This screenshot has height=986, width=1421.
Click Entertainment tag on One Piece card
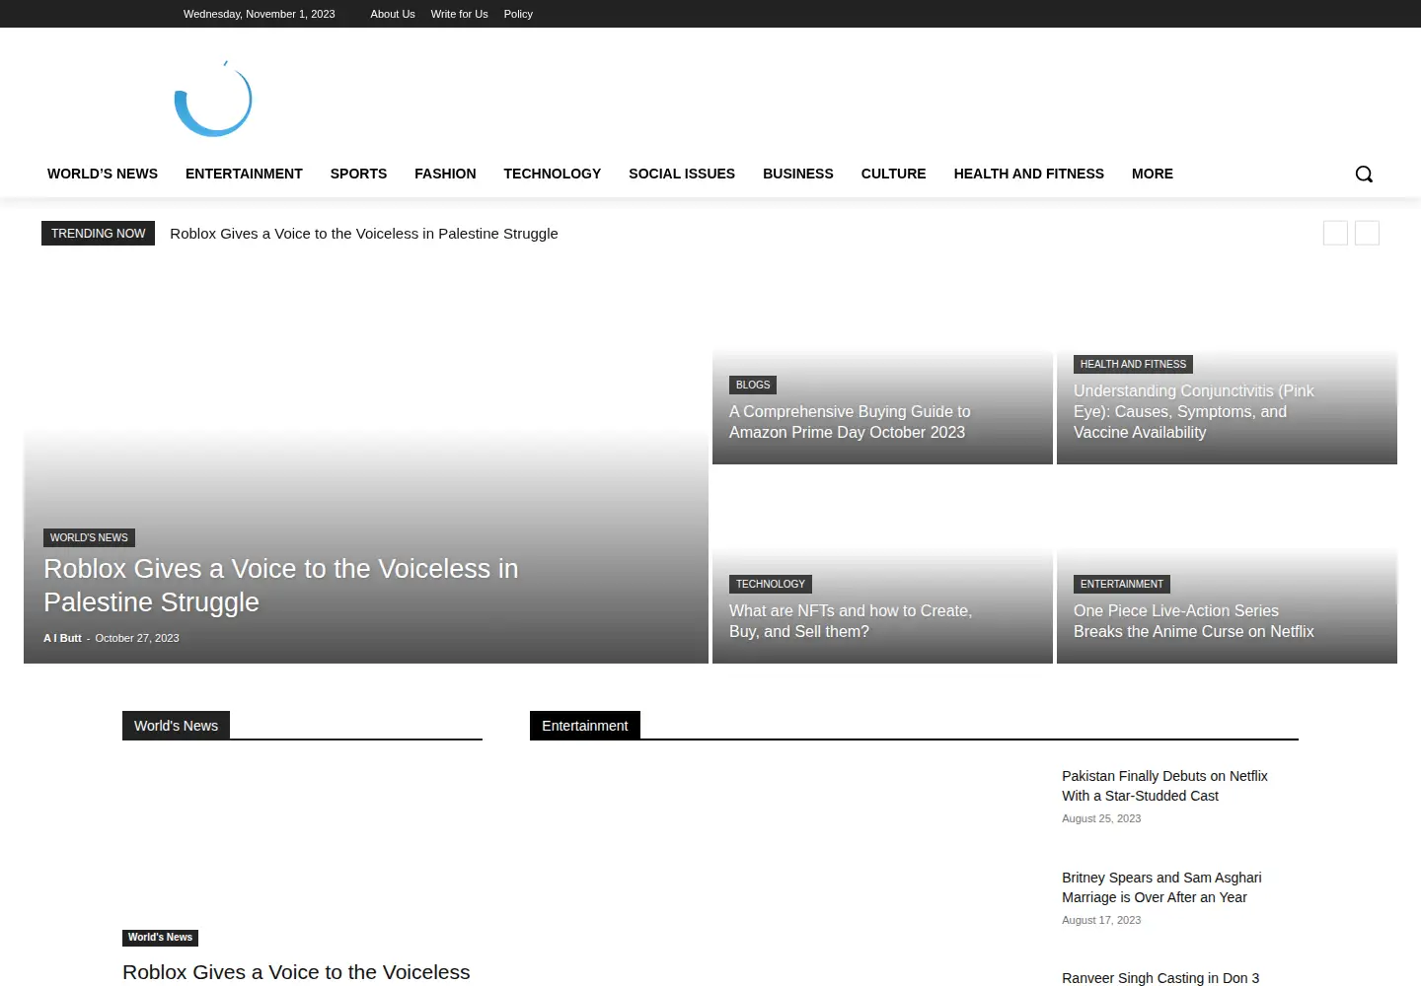coord(1122,584)
